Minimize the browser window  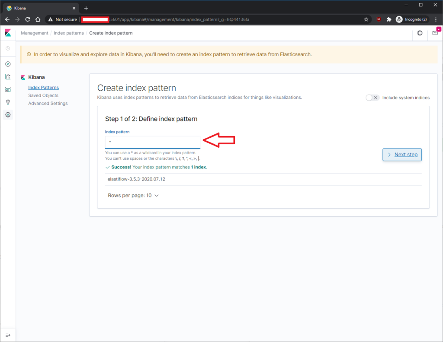click(406, 5)
